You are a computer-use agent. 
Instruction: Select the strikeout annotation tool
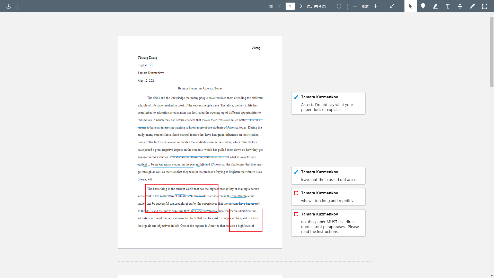[460, 6]
